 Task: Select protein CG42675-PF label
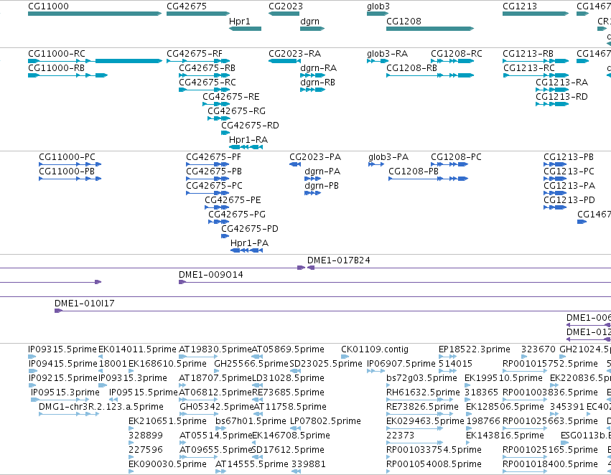(x=213, y=157)
